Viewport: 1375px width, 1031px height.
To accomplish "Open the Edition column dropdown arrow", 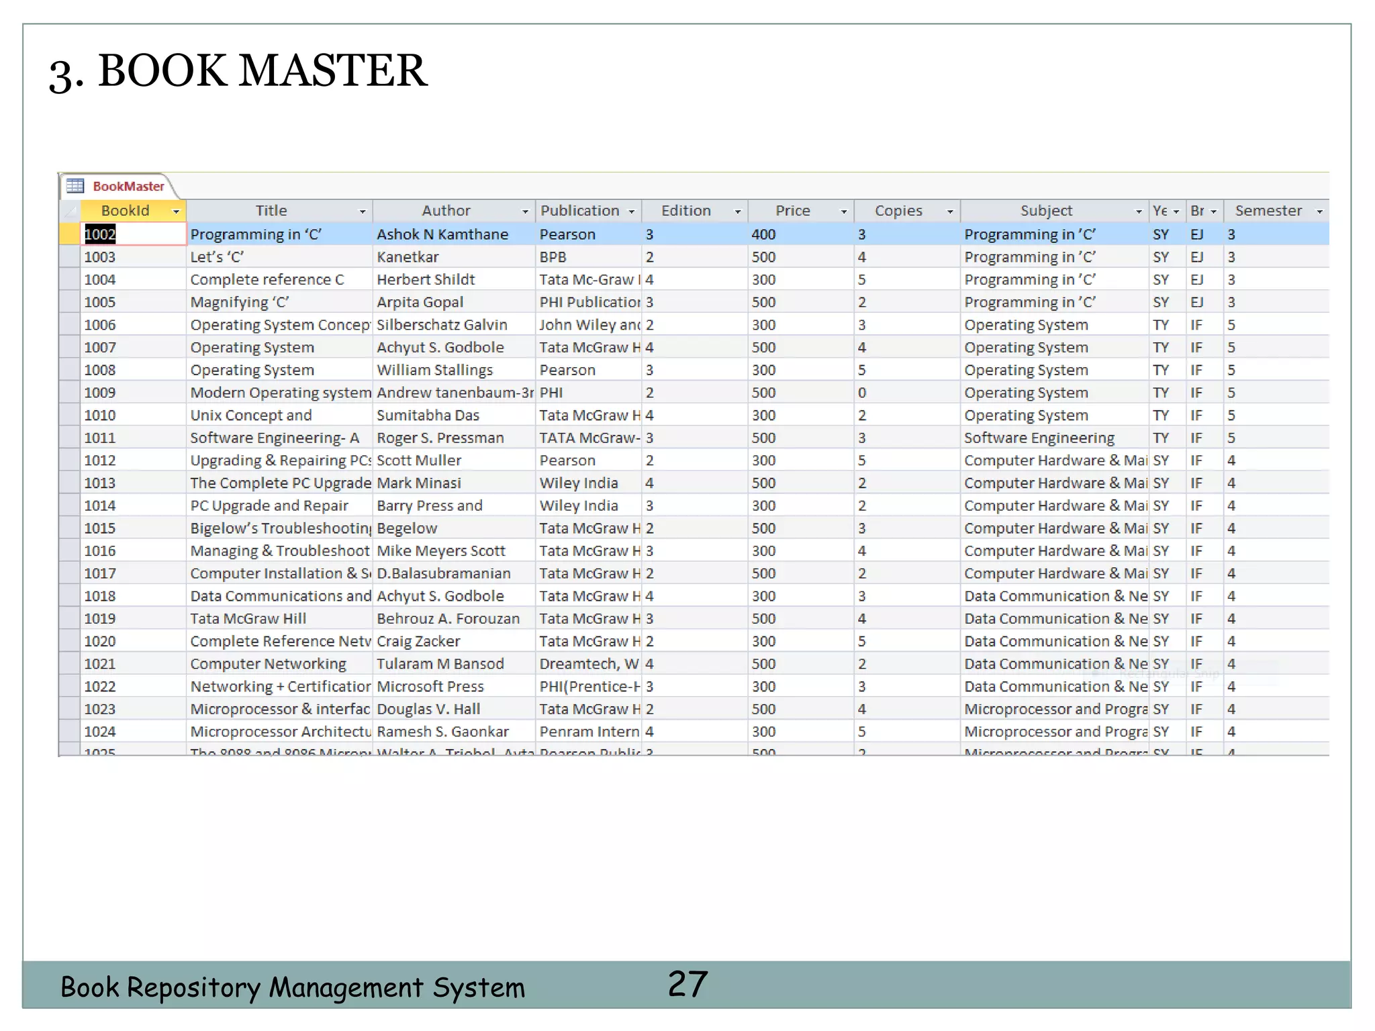I will click(x=738, y=211).
